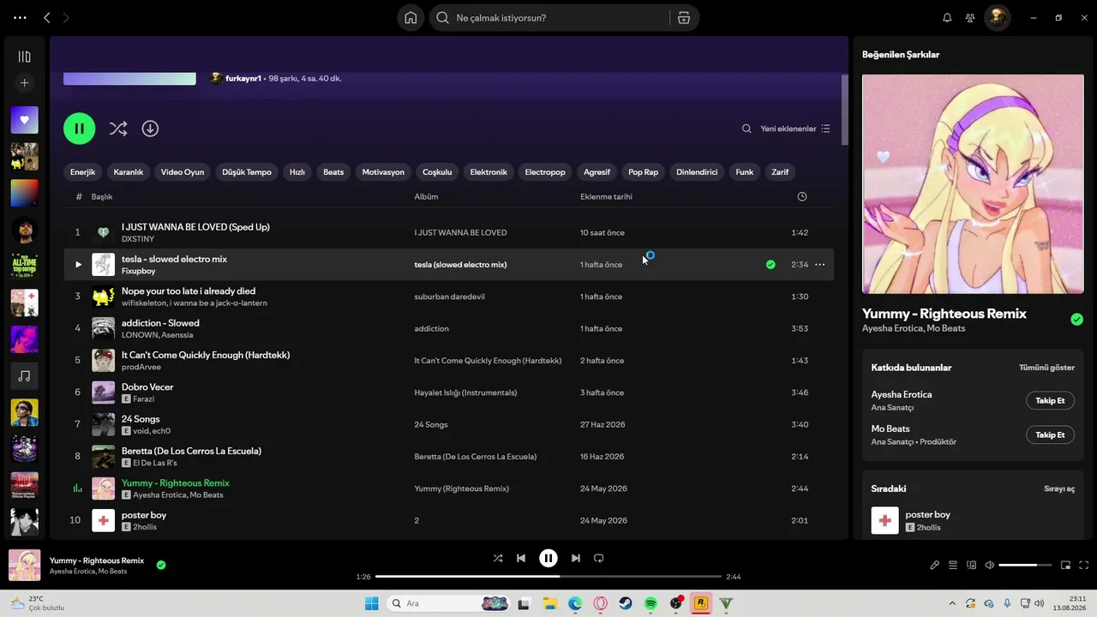This screenshot has width=1097, height=617.
Task: Show all contributors with Tümünü göster
Action: tap(1046, 368)
